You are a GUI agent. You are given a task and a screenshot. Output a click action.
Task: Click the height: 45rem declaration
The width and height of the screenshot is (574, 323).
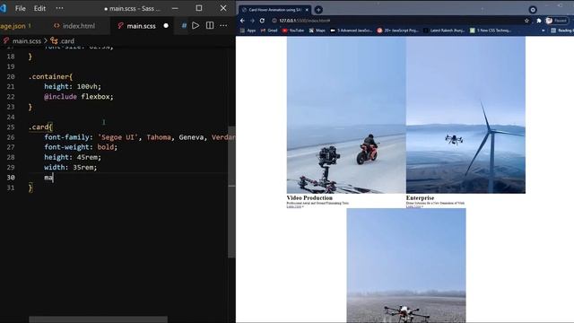(x=73, y=157)
